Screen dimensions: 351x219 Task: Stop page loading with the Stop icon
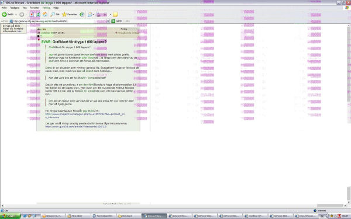[x=32, y=14]
